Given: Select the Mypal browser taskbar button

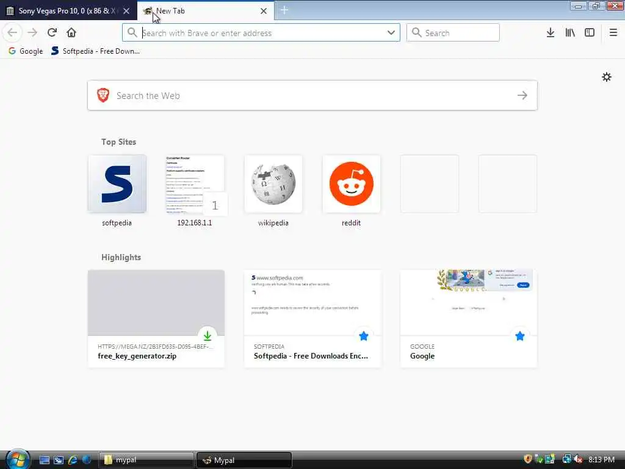Looking at the screenshot, I should point(244,460).
